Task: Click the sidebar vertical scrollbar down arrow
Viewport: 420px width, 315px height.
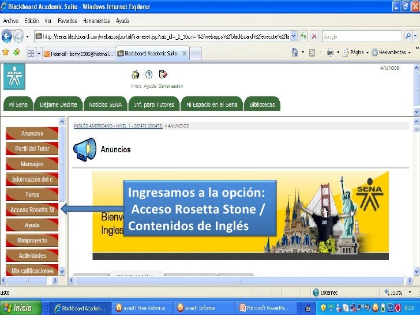Action: (x=62, y=271)
